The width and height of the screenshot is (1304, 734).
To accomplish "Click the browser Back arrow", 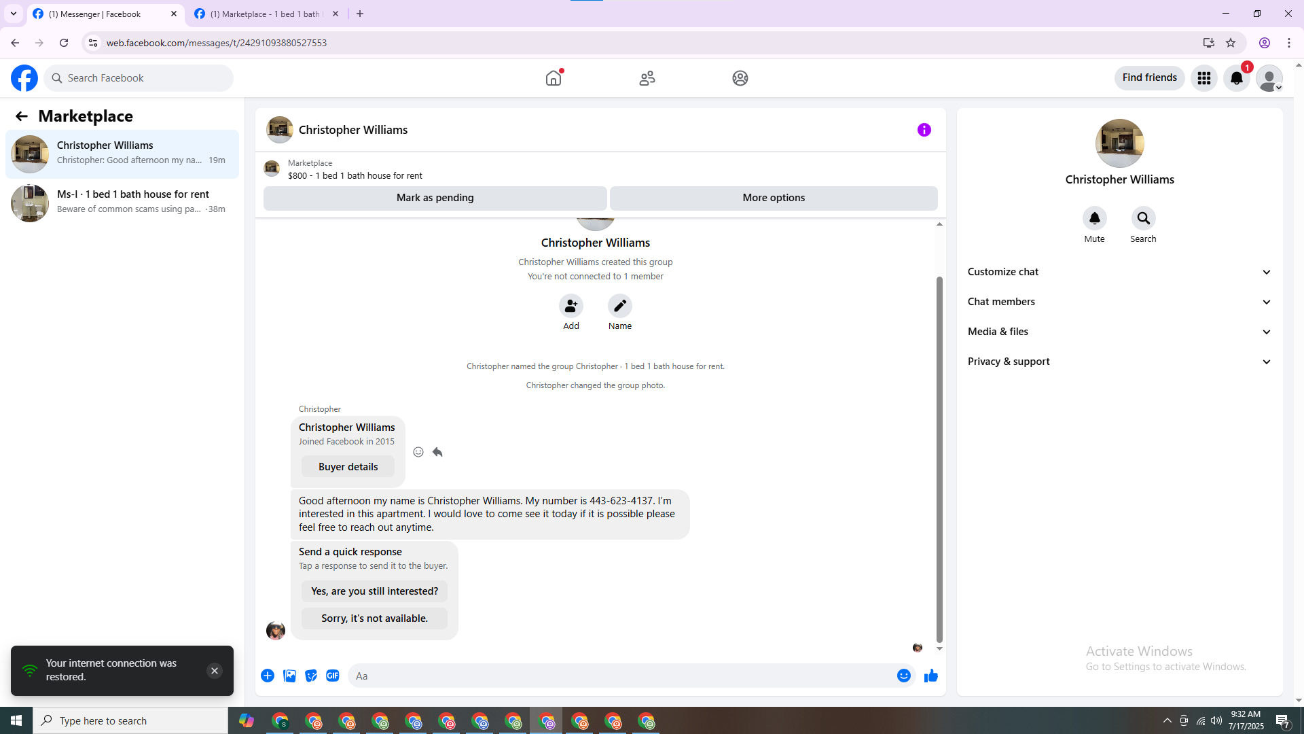I will tap(15, 43).
